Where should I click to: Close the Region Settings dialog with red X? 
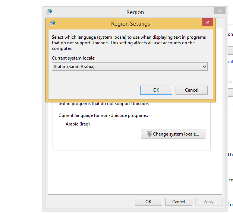click(207, 22)
